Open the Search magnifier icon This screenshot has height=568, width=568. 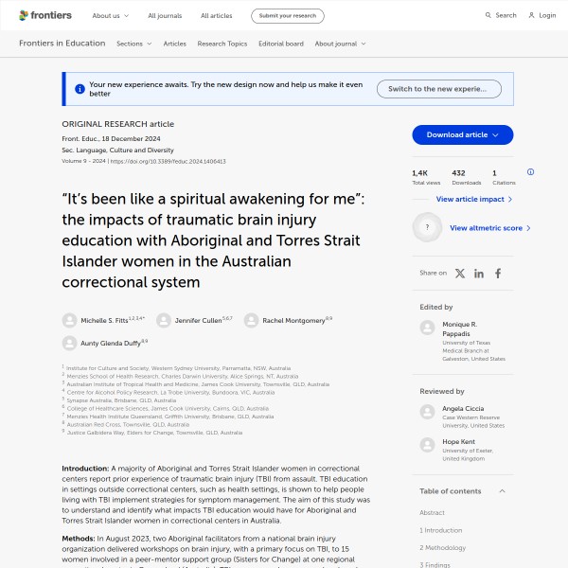click(488, 15)
